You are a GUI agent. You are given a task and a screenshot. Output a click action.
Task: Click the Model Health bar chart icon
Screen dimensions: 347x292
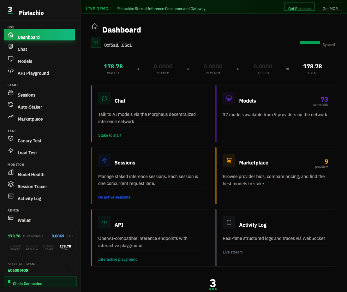tap(11, 172)
